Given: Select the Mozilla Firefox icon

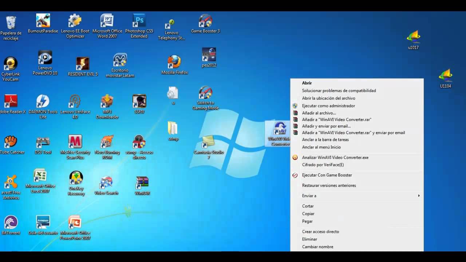Looking at the screenshot, I should [174, 65].
